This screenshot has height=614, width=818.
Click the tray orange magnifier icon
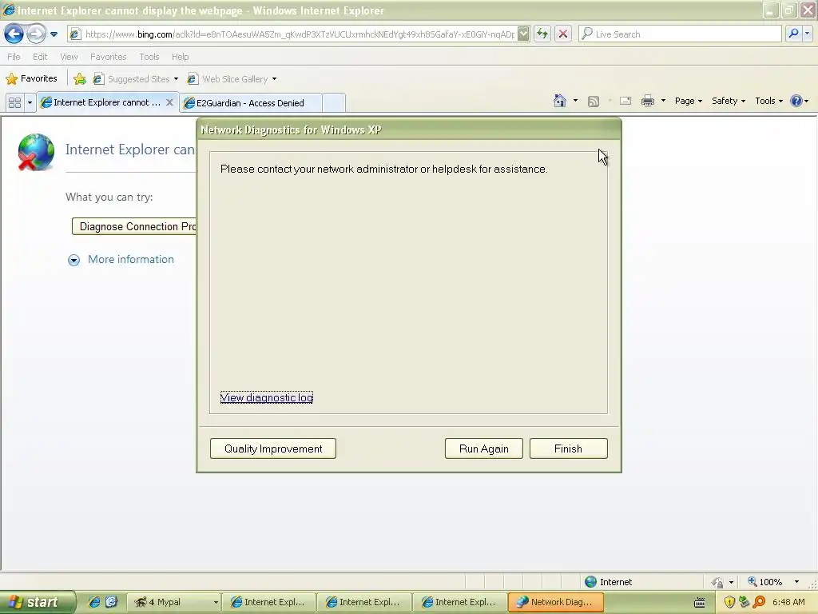(760, 602)
